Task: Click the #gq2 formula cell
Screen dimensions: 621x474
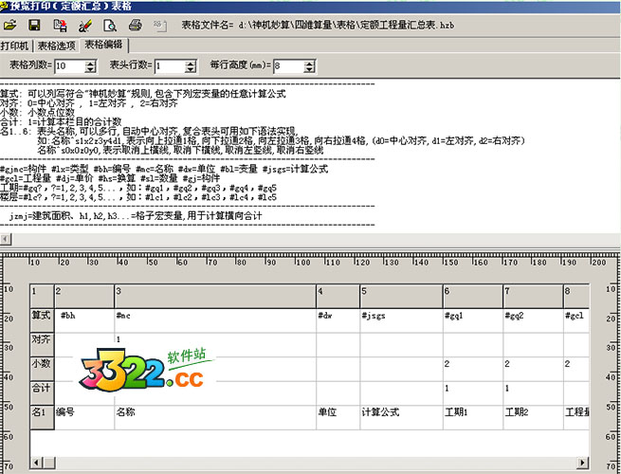Action: click(x=534, y=320)
